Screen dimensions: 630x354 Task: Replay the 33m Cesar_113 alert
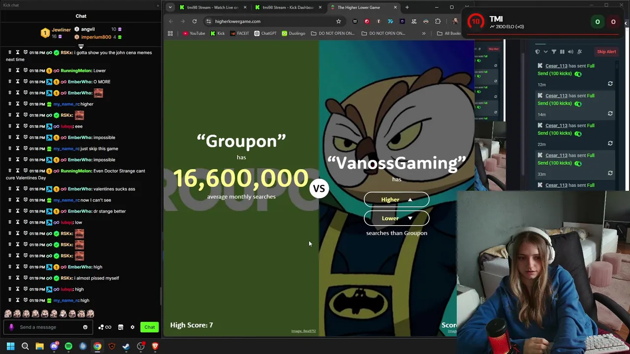click(610, 173)
